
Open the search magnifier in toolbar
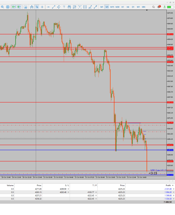pos(153,7)
